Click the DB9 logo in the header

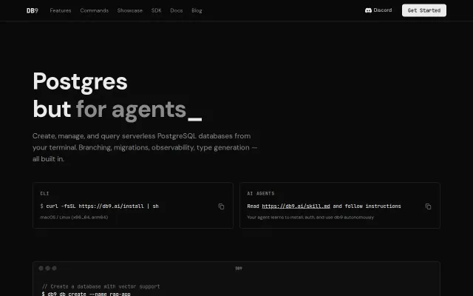[33, 10]
